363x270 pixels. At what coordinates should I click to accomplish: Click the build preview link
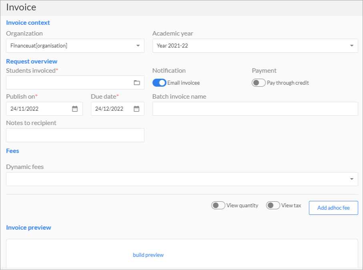(148, 255)
